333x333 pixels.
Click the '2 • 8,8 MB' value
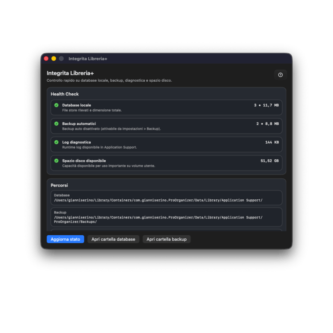click(x=268, y=123)
